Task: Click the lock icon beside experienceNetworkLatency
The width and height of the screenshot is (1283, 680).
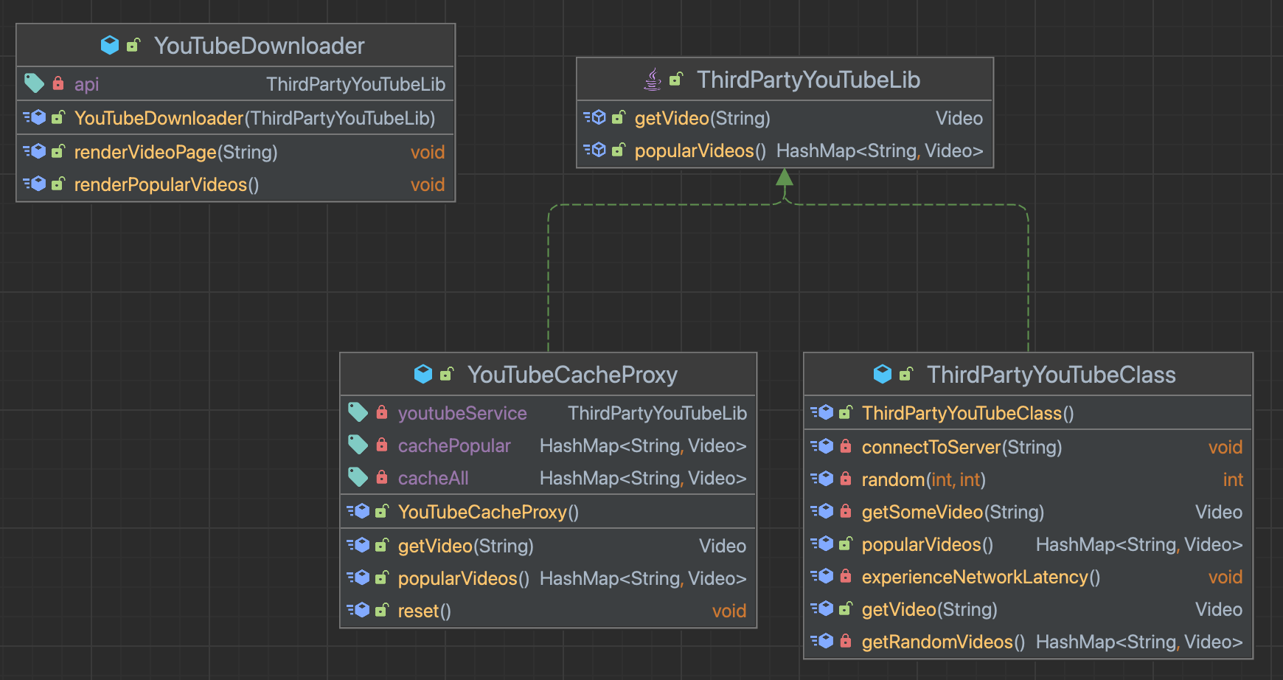Action: click(x=846, y=576)
